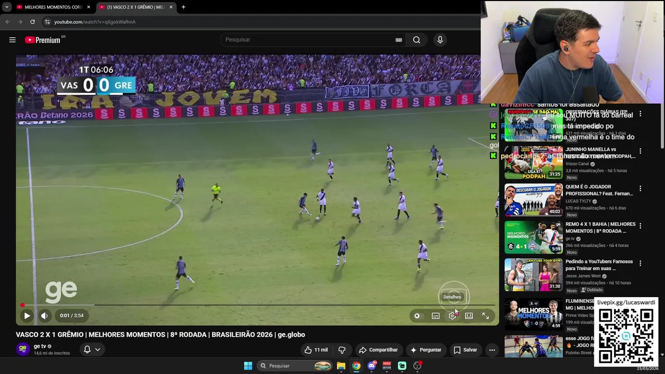Dislike the video
665x374 pixels.
pyautogui.click(x=342, y=350)
